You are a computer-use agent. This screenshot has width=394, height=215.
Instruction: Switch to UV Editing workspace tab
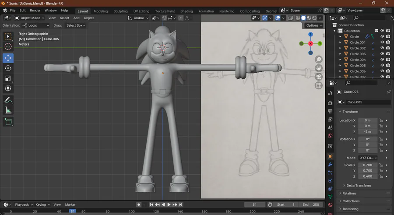141,11
